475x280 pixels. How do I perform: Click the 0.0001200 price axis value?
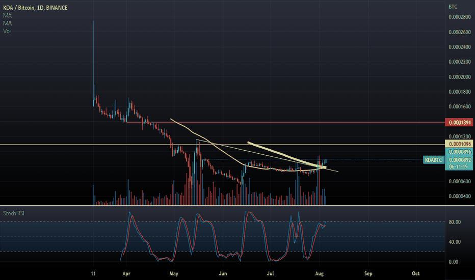[x=460, y=136]
